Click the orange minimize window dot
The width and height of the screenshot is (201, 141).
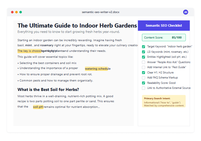[x=16, y=12]
